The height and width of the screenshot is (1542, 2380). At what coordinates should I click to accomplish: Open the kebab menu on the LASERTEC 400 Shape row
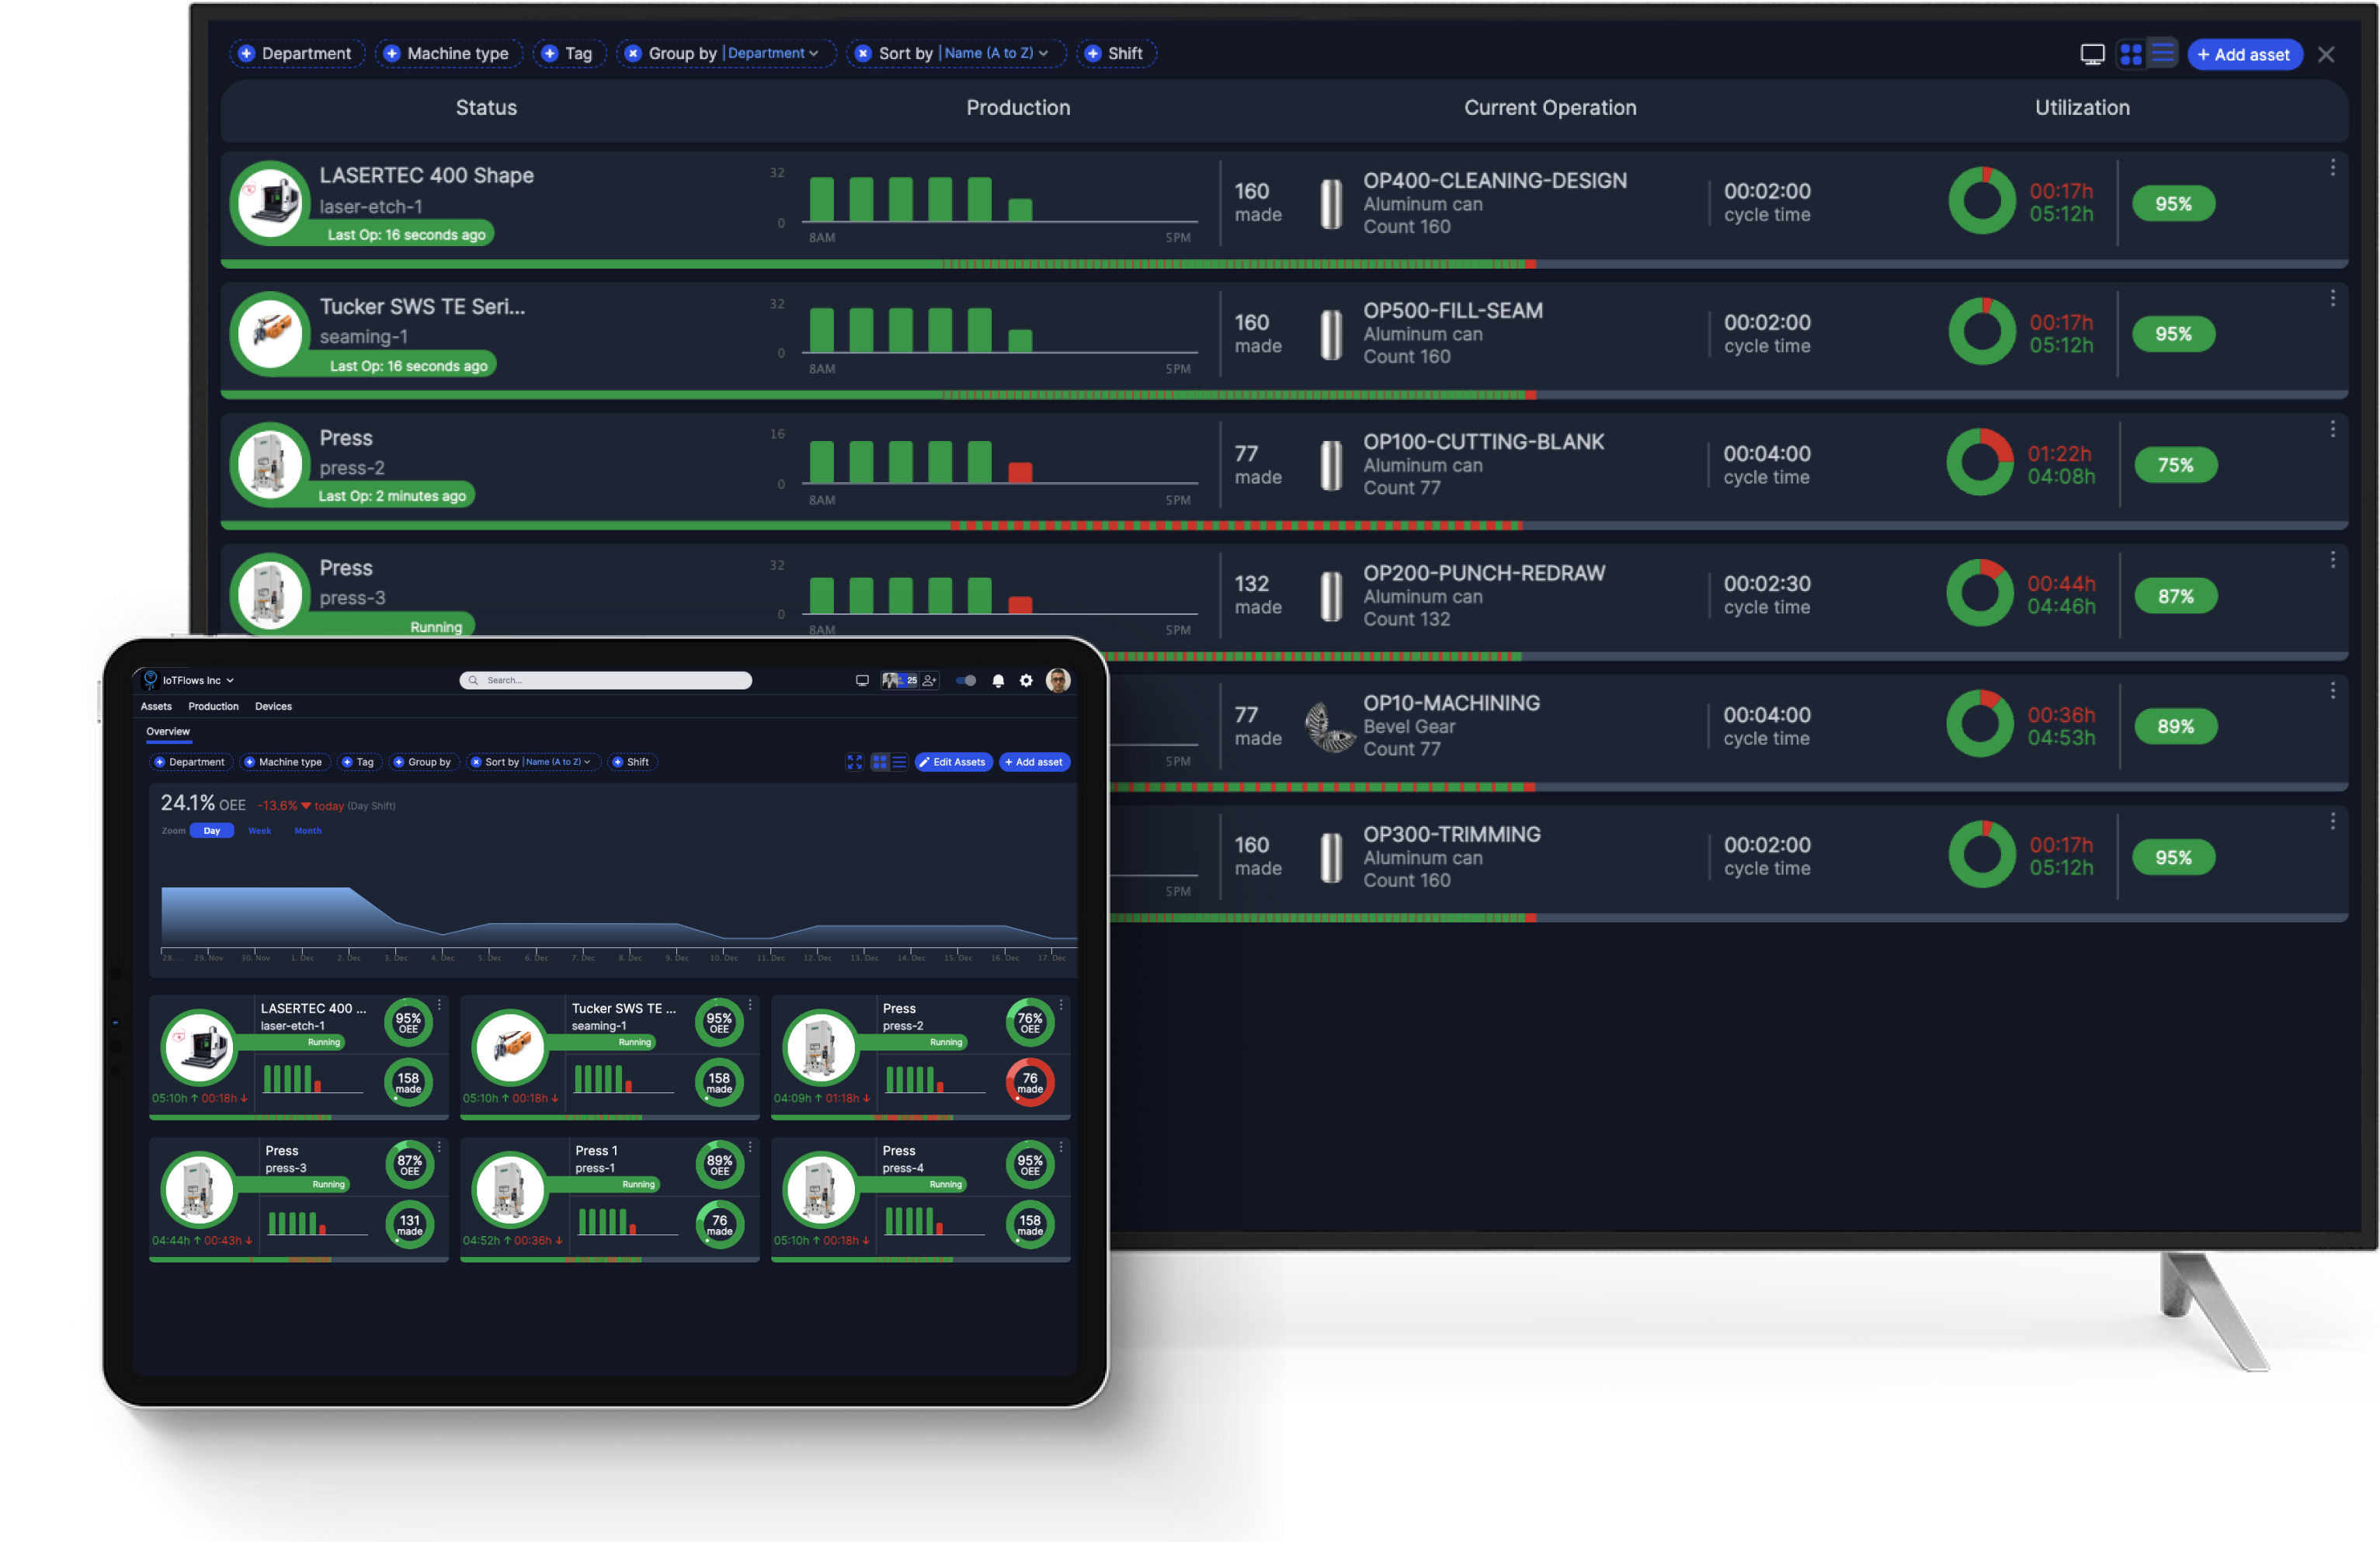(2333, 168)
